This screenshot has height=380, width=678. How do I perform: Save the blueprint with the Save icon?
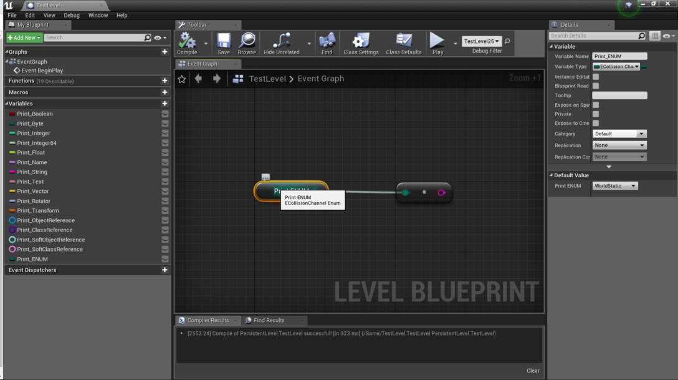(x=223, y=41)
